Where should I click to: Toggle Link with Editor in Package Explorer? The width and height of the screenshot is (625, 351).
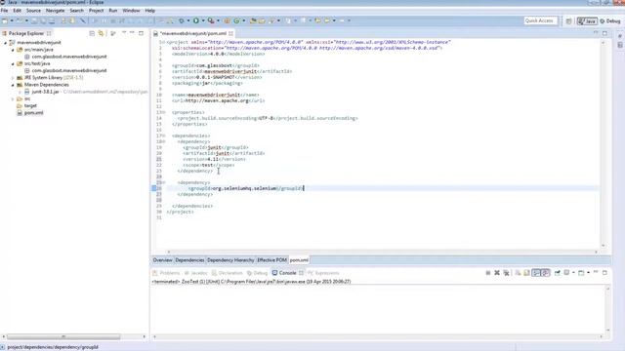pos(101,33)
